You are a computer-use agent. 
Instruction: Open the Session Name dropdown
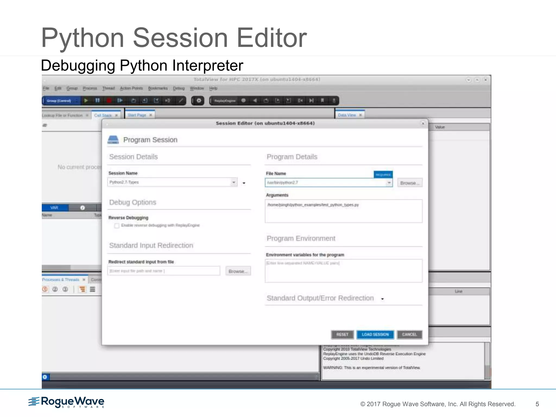point(234,182)
